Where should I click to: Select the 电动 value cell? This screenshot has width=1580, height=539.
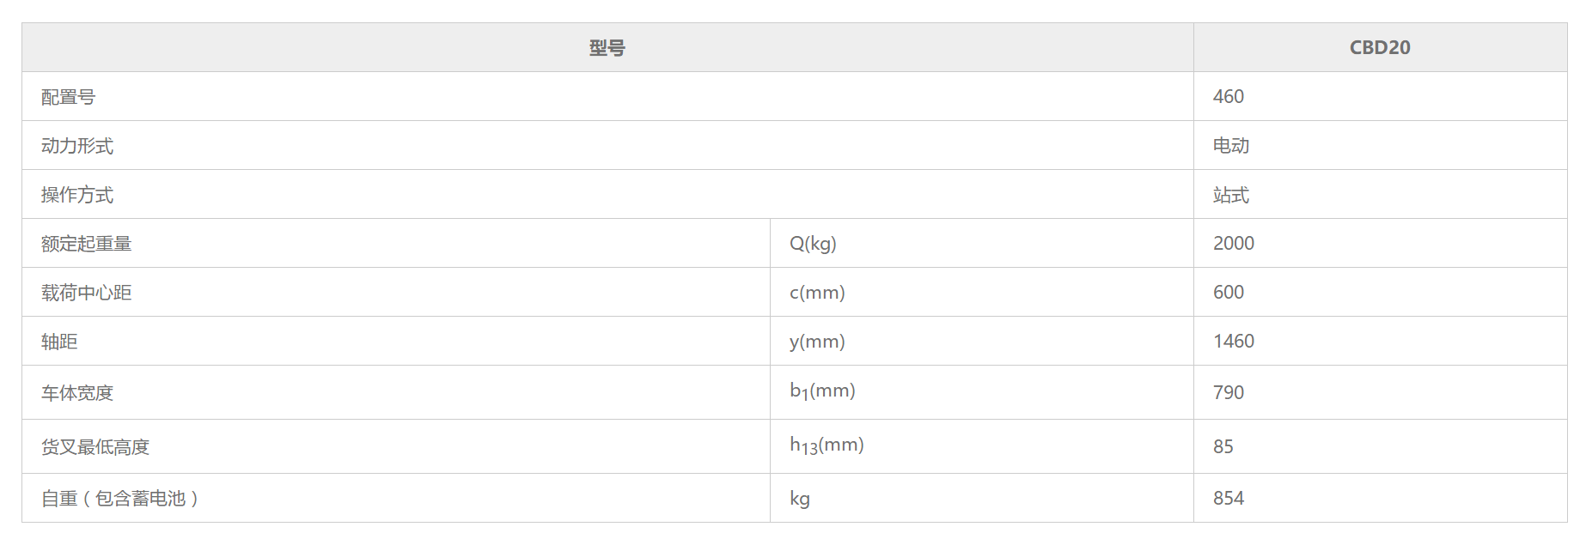[1380, 145]
